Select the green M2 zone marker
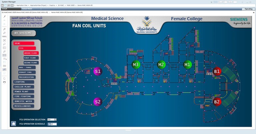Screen dimensions: 256x134 pyautogui.click(x=161, y=65)
